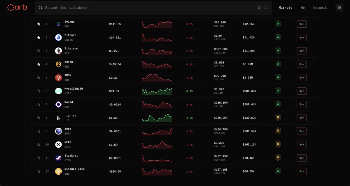Click Lighter's green sparkline chart
350x186 pixels.
tap(157, 118)
